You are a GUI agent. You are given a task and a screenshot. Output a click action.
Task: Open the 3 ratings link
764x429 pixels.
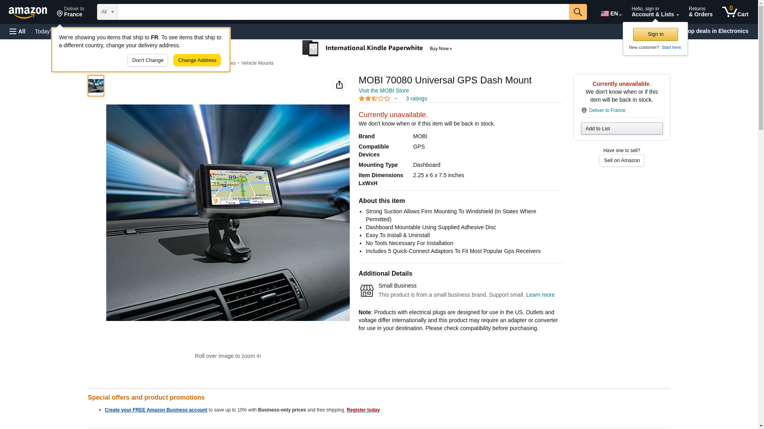tap(416, 99)
